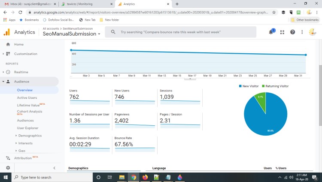Collapse the left navigation sidebar arrow
This screenshot has width=322, height=182.
54,168
